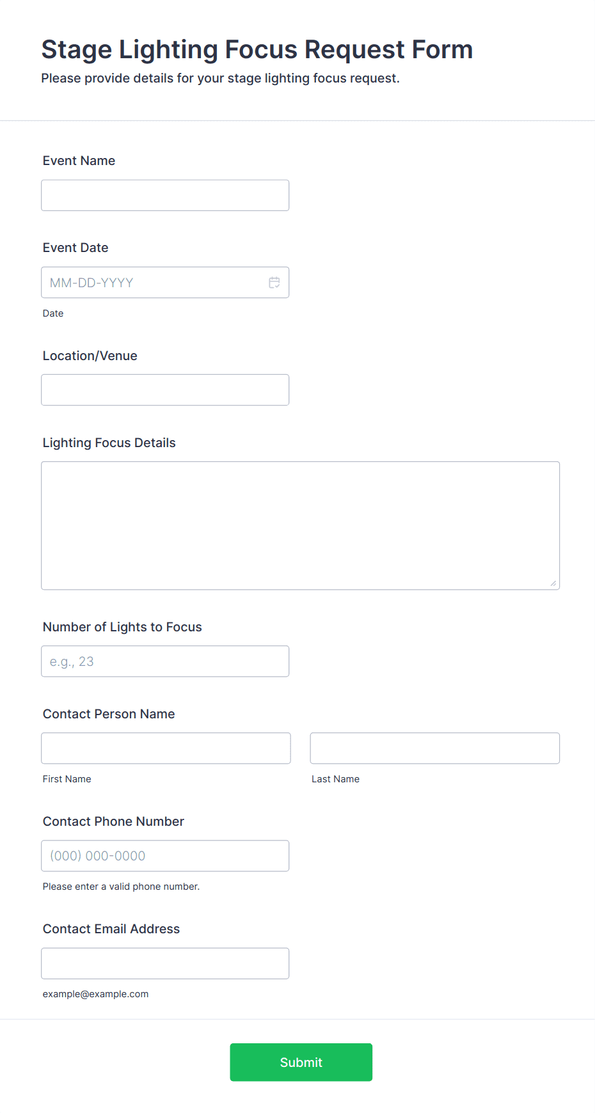
Task: Grab the textarea resize handle corner
Action: (x=553, y=583)
